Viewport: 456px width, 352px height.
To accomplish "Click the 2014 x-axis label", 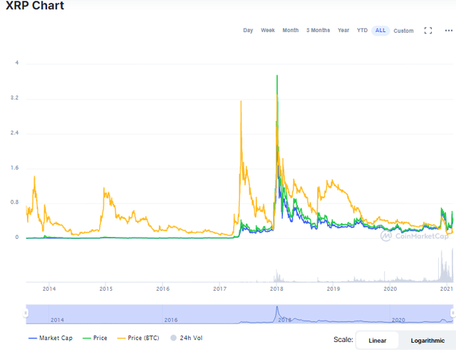I will (49, 289).
